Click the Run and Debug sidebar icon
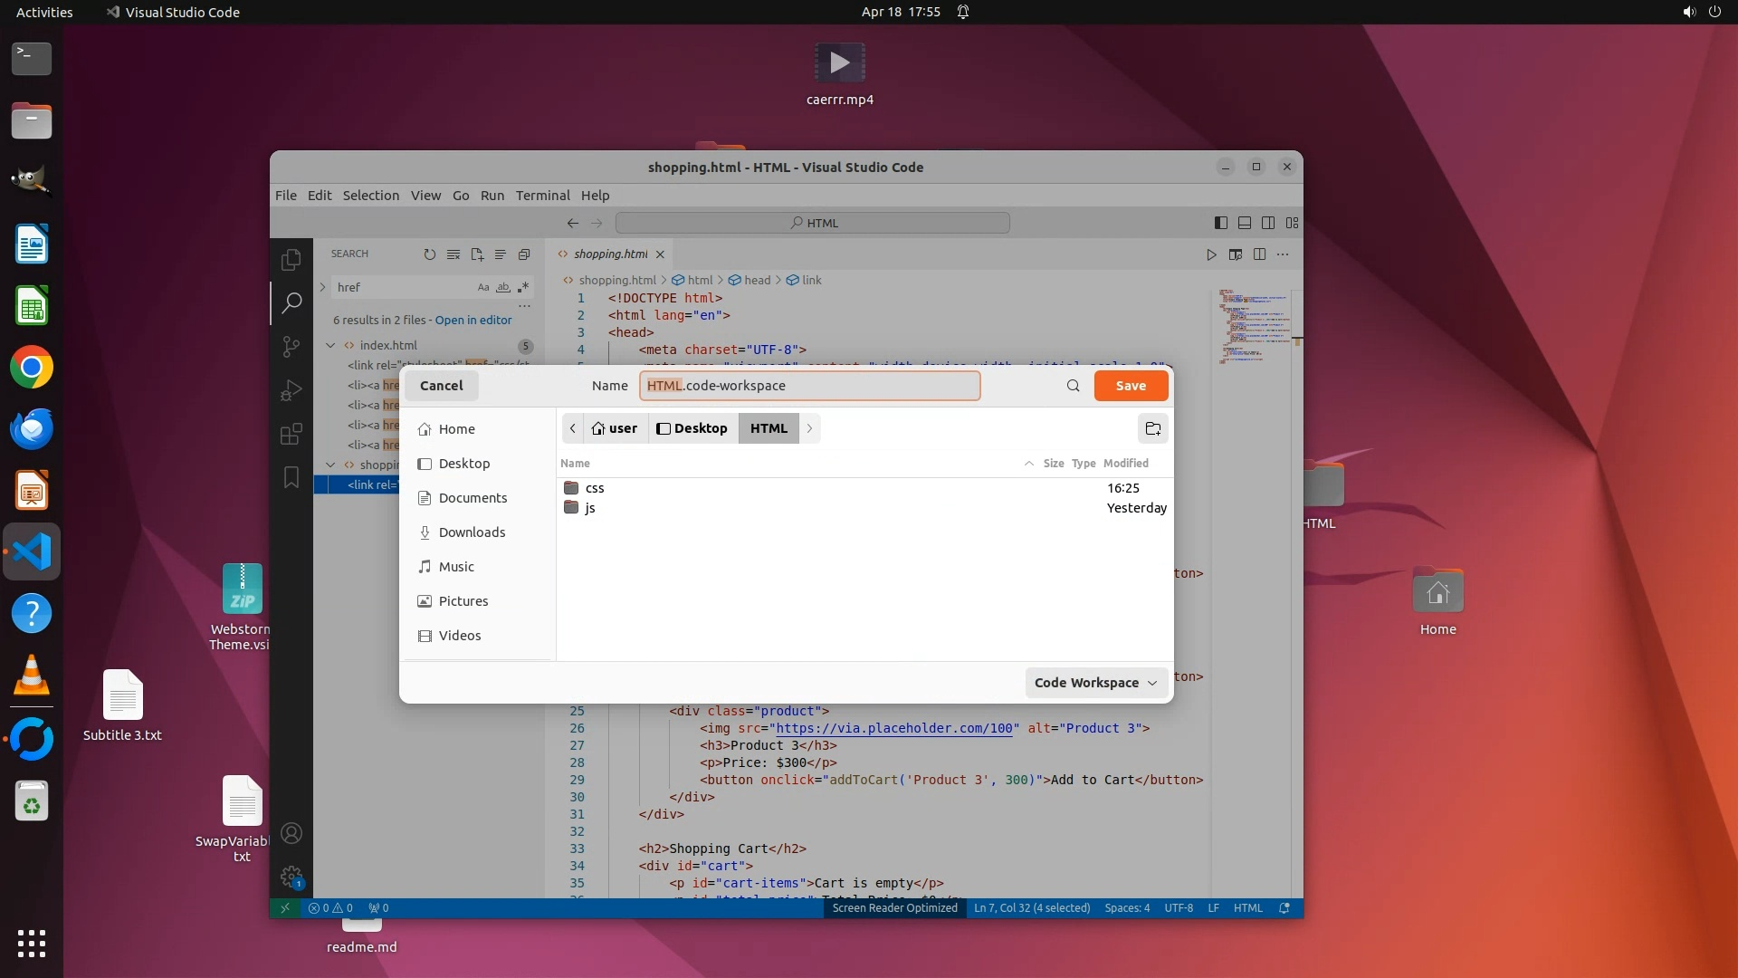 [x=291, y=390]
